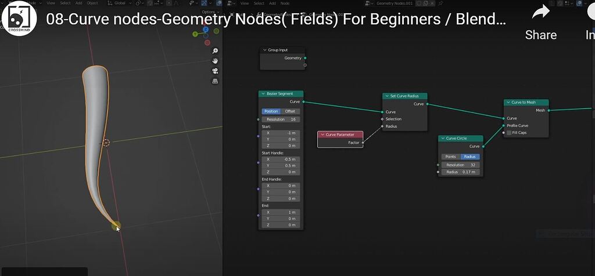Screen dimensions: 595x276
Task: Collapse the Curve Circle node
Action: click(442, 138)
